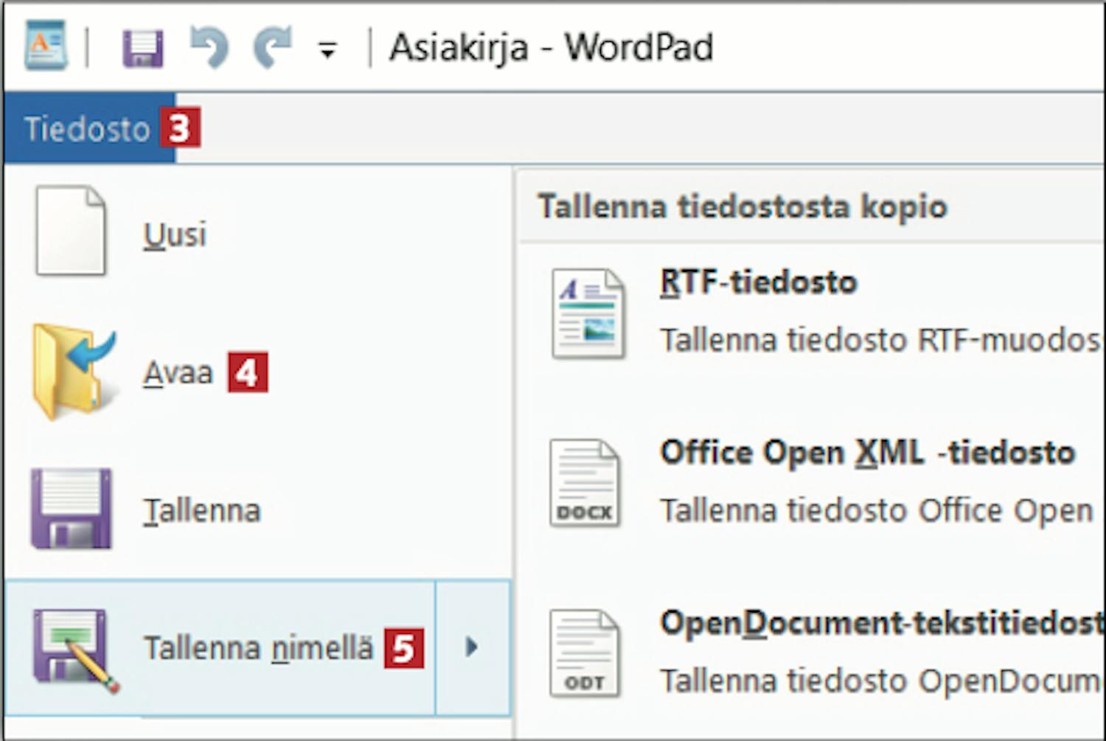
Task: Choose the Uusi menu entry label
Action: 174,235
